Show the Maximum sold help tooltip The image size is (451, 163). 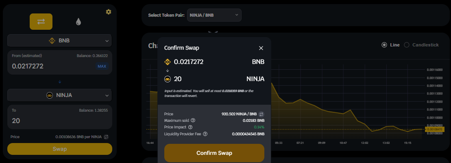coord(193,120)
